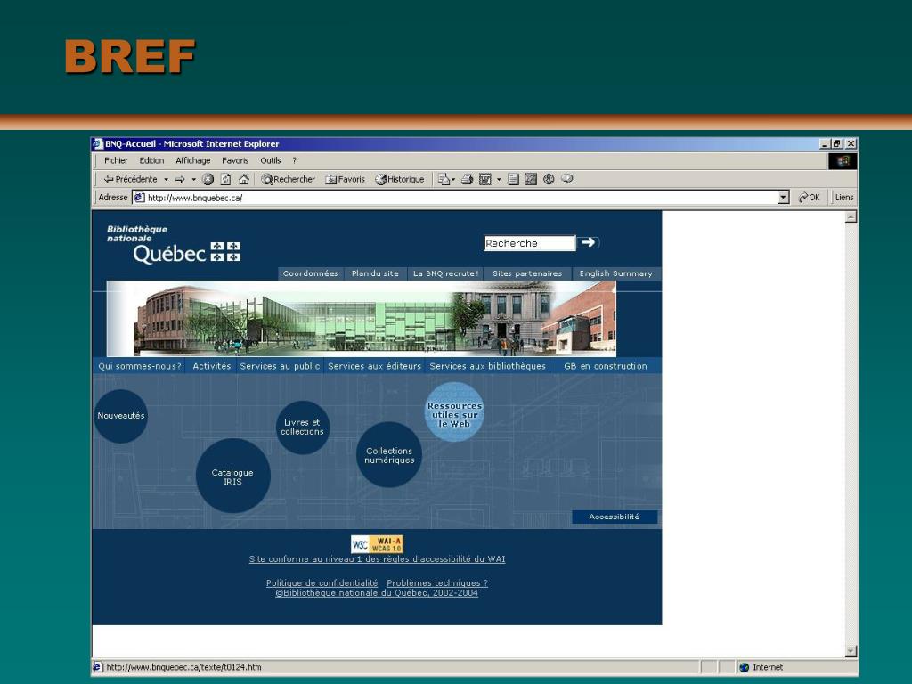Click the Mail toolbar icon
The image size is (912, 684).
point(444,179)
